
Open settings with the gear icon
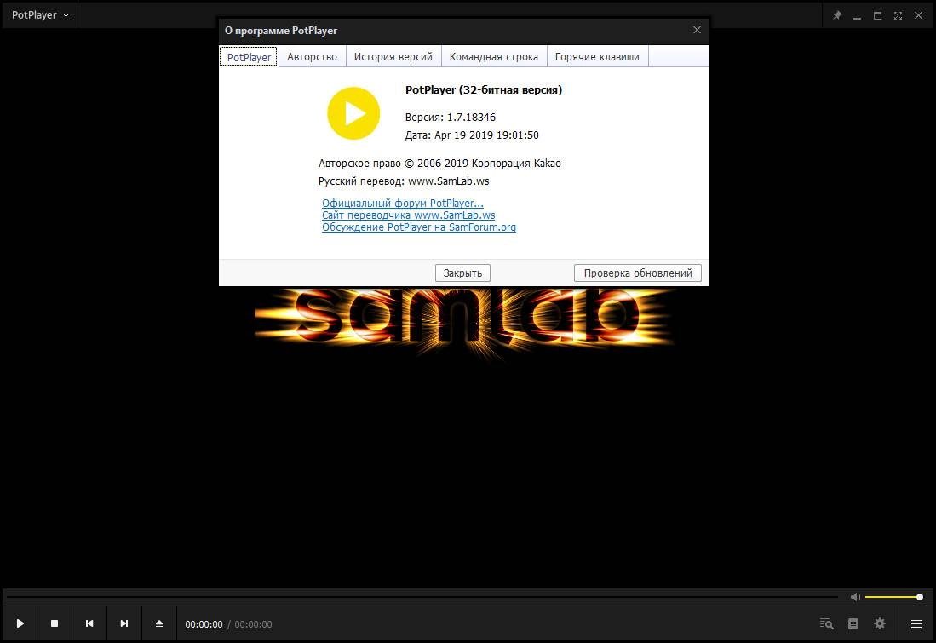[879, 624]
